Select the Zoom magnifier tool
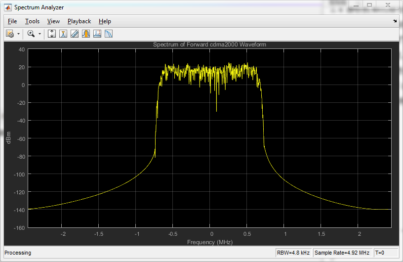Screen dimensions: 403x262 [x=31, y=34]
